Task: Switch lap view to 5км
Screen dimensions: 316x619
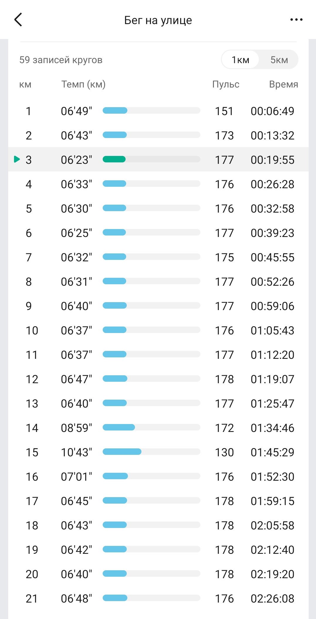Action: point(279,60)
